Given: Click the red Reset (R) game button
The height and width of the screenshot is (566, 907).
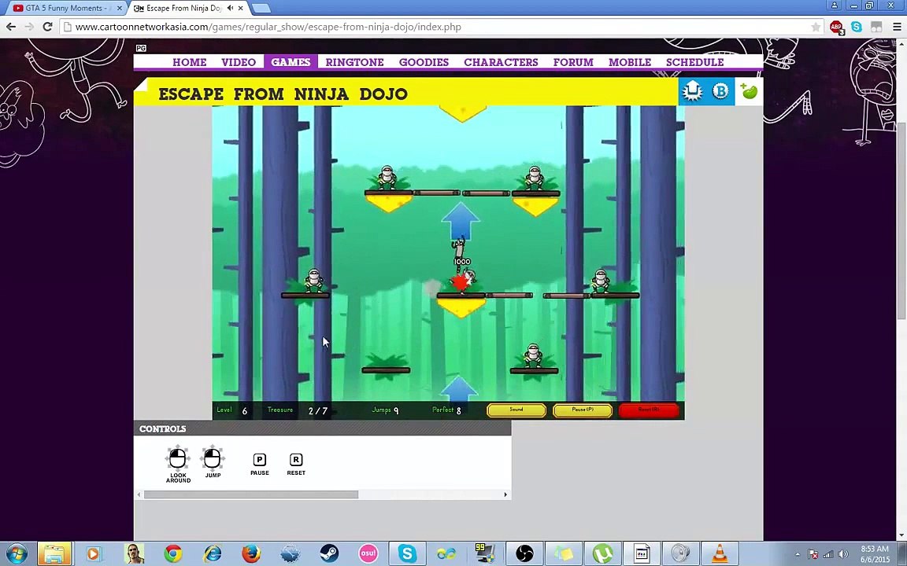Looking at the screenshot, I should (649, 410).
